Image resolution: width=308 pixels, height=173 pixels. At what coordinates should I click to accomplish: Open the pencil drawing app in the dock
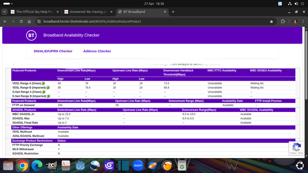152,166
